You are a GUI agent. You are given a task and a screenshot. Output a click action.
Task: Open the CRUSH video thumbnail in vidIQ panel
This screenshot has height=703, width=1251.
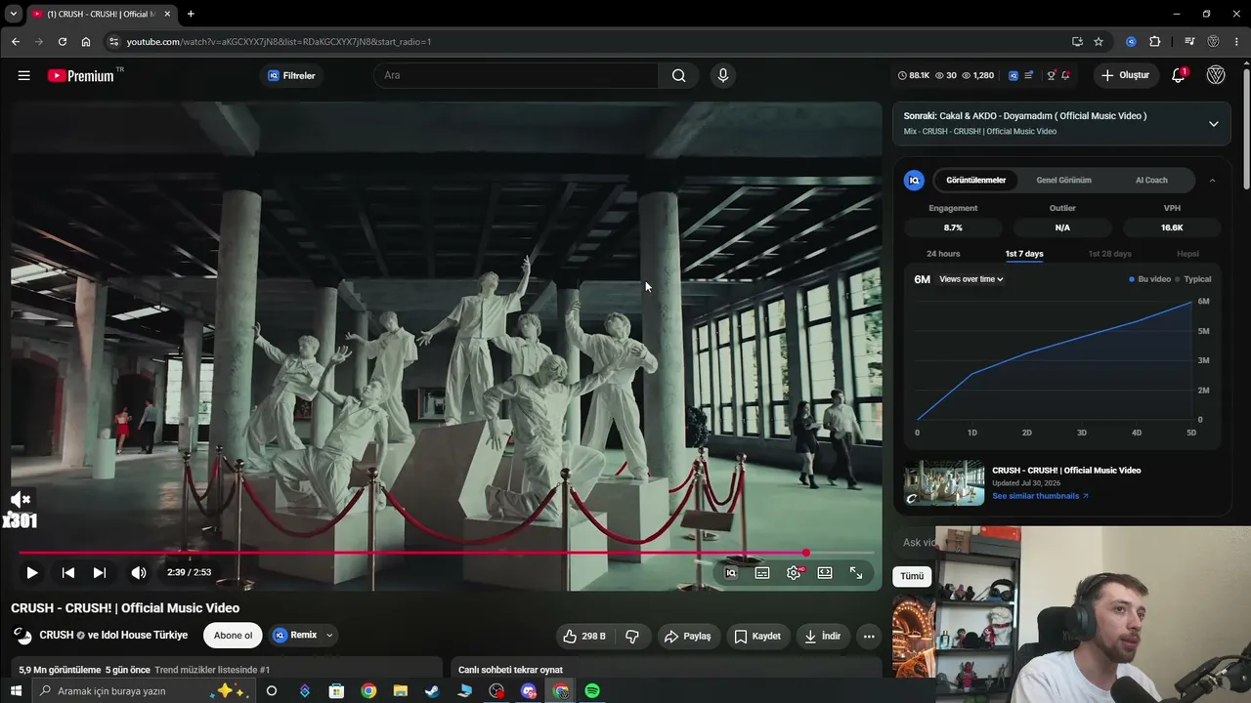944,483
